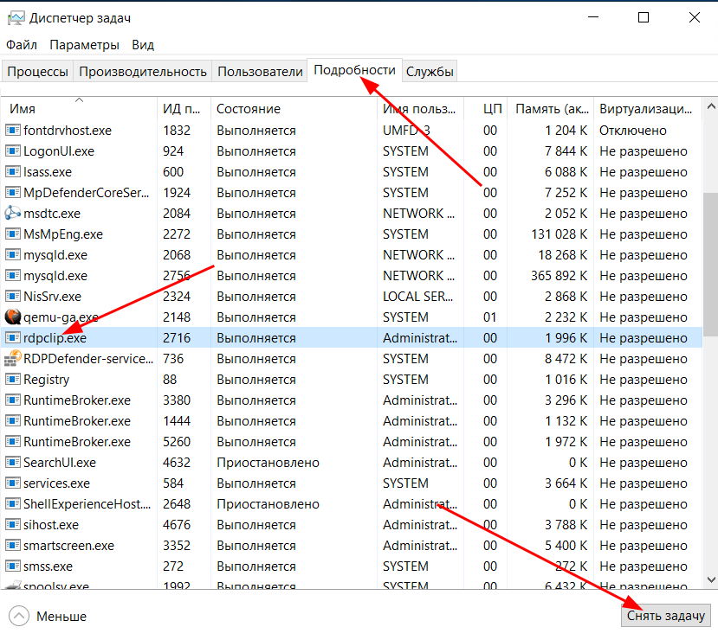This screenshot has height=640, width=718.
Task: Click the RDPDefender-service process icon
Action: coord(13,359)
